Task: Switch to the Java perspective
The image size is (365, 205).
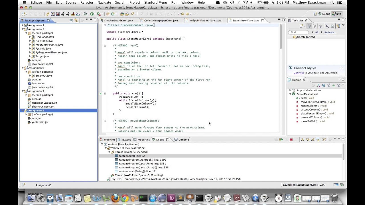Action: click(x=336, y=14)
